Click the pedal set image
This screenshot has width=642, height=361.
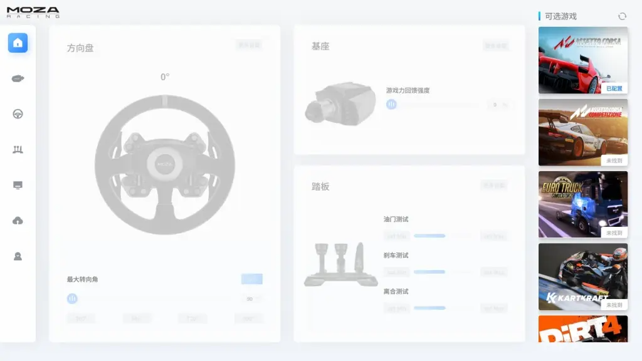340,264
